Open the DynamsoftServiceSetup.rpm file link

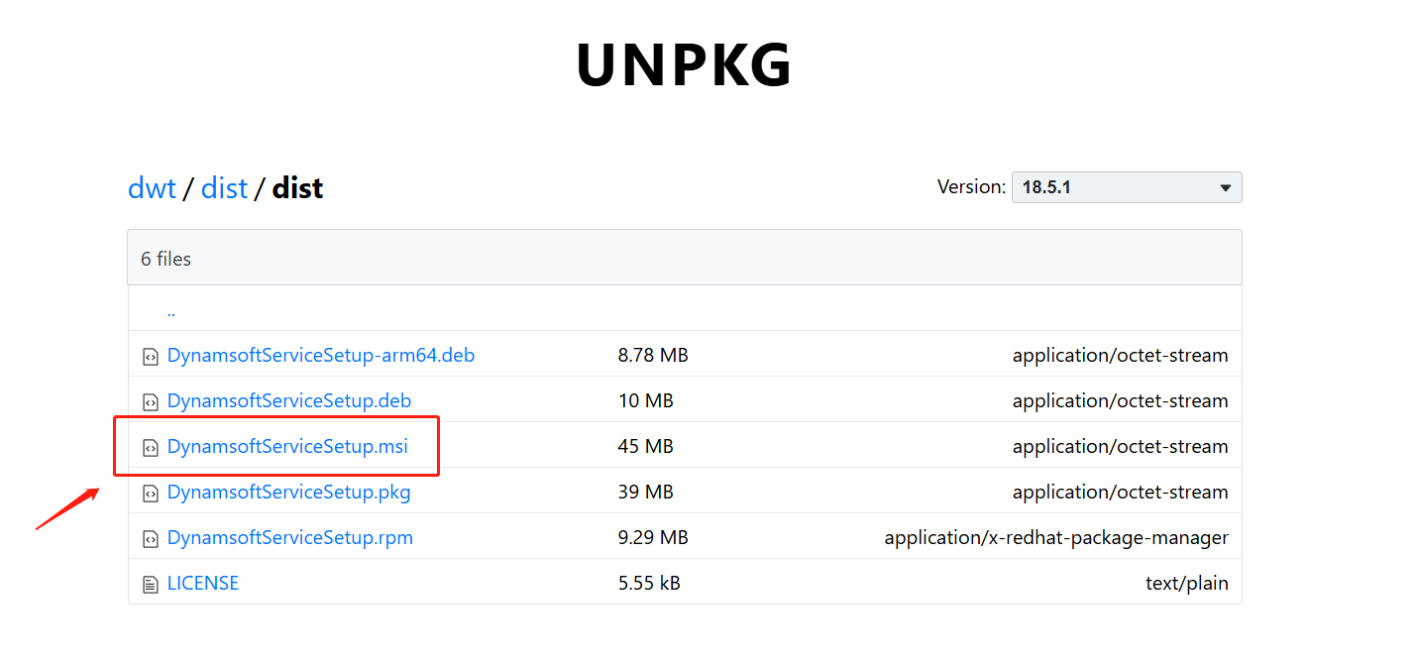pyautogui.click(x=289, y=537)
